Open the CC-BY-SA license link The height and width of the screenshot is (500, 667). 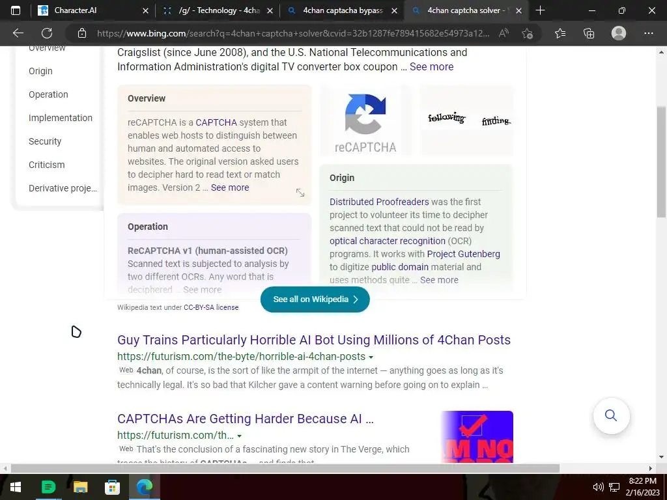tap(211, 307)
